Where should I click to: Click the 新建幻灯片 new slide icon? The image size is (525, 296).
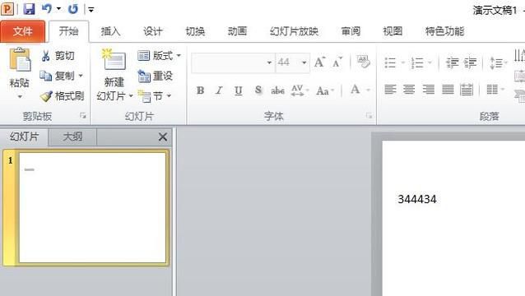click(x=114, y=59)
